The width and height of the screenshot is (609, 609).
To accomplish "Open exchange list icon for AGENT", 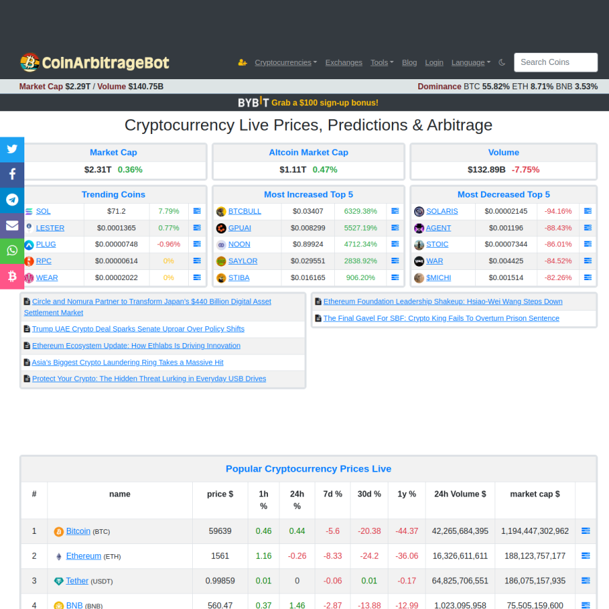I will tap(587, 227).
